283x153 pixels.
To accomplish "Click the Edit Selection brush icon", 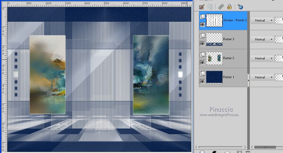I will click(201, 7).
